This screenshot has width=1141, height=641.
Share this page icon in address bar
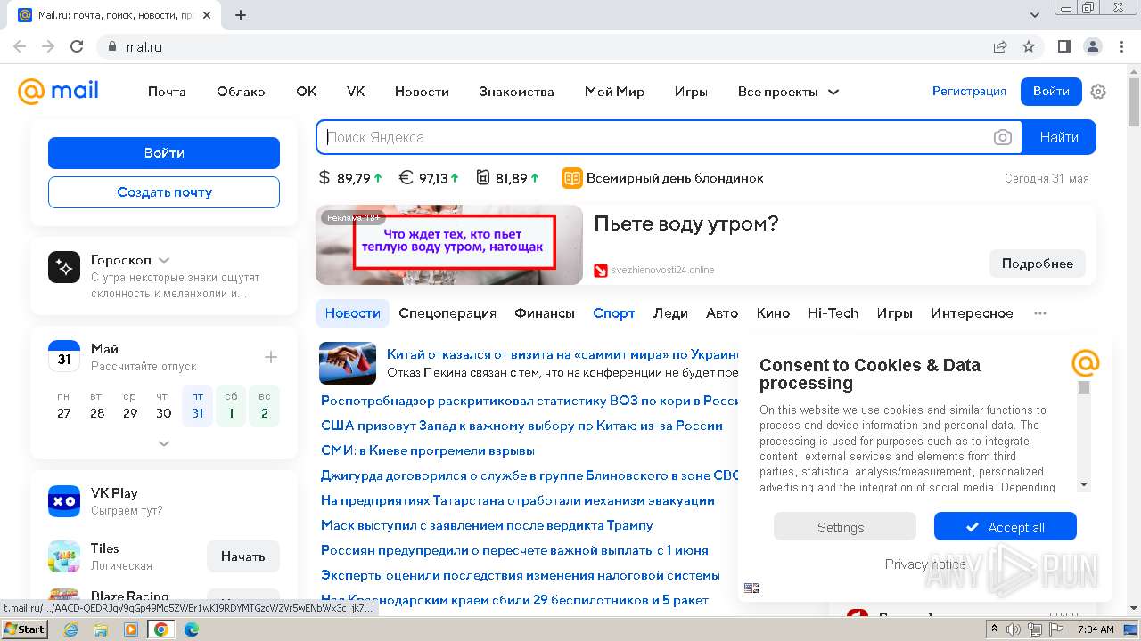coord(1000,46)
